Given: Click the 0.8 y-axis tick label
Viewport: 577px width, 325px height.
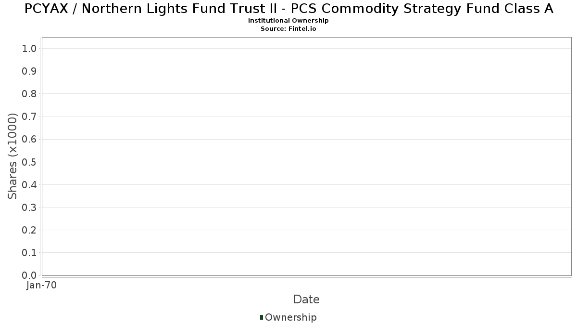Looking at the screenshot, I should click(29, 93).
